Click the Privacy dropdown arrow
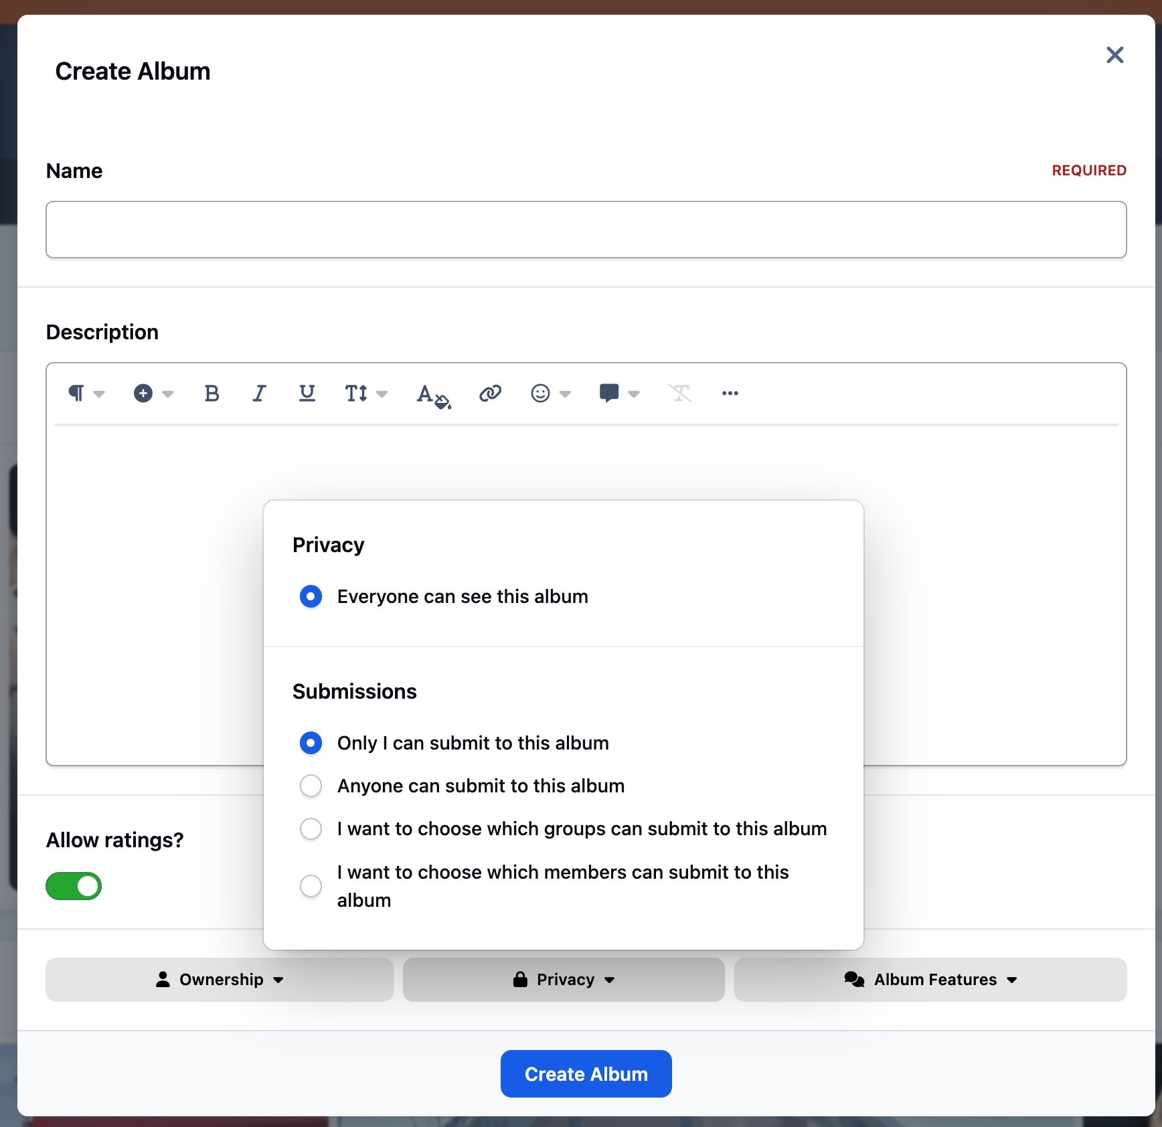The image size is (1162, 1127). click(x=609, y=980)
